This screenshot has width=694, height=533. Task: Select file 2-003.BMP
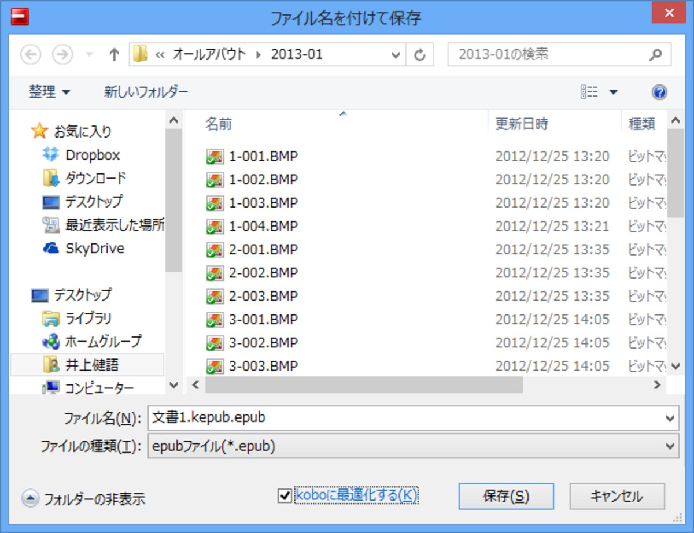pyautogui.click(x=264, y=296)
